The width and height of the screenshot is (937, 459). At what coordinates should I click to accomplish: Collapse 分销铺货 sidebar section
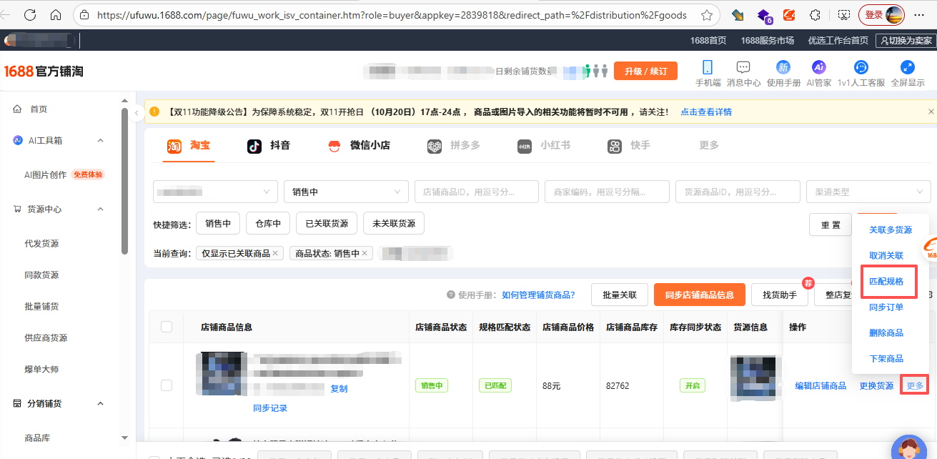pos(100,403)
